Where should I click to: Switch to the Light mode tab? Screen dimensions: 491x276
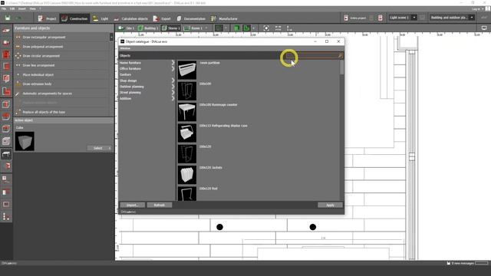tap(101, 18)
